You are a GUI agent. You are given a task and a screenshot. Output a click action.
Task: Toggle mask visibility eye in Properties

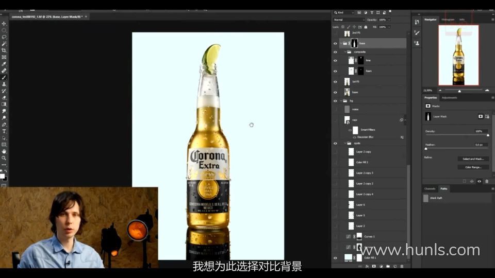479,181
